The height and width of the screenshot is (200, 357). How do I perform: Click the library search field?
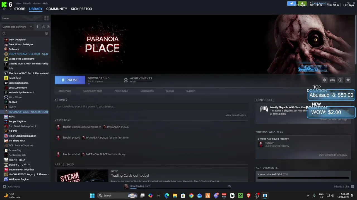point(25,34)
